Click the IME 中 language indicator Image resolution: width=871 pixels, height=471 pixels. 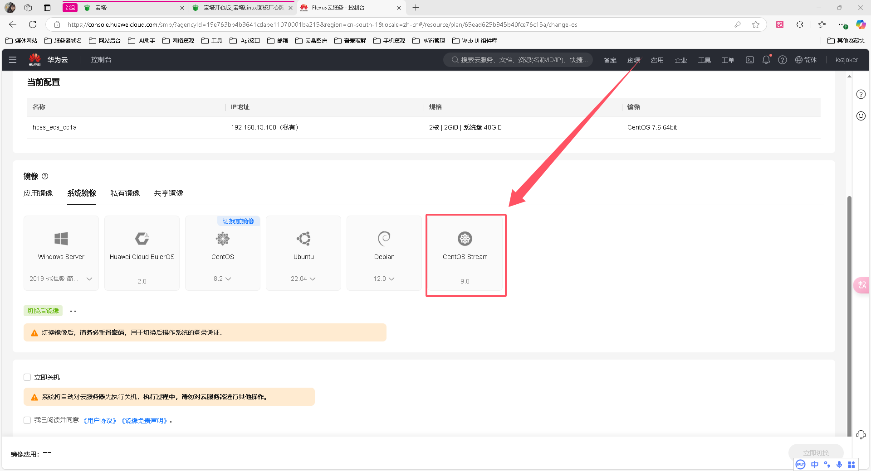pos(815,465)
